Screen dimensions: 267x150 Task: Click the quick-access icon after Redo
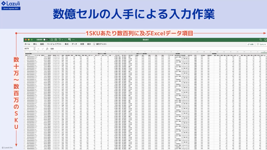[69, 39]
